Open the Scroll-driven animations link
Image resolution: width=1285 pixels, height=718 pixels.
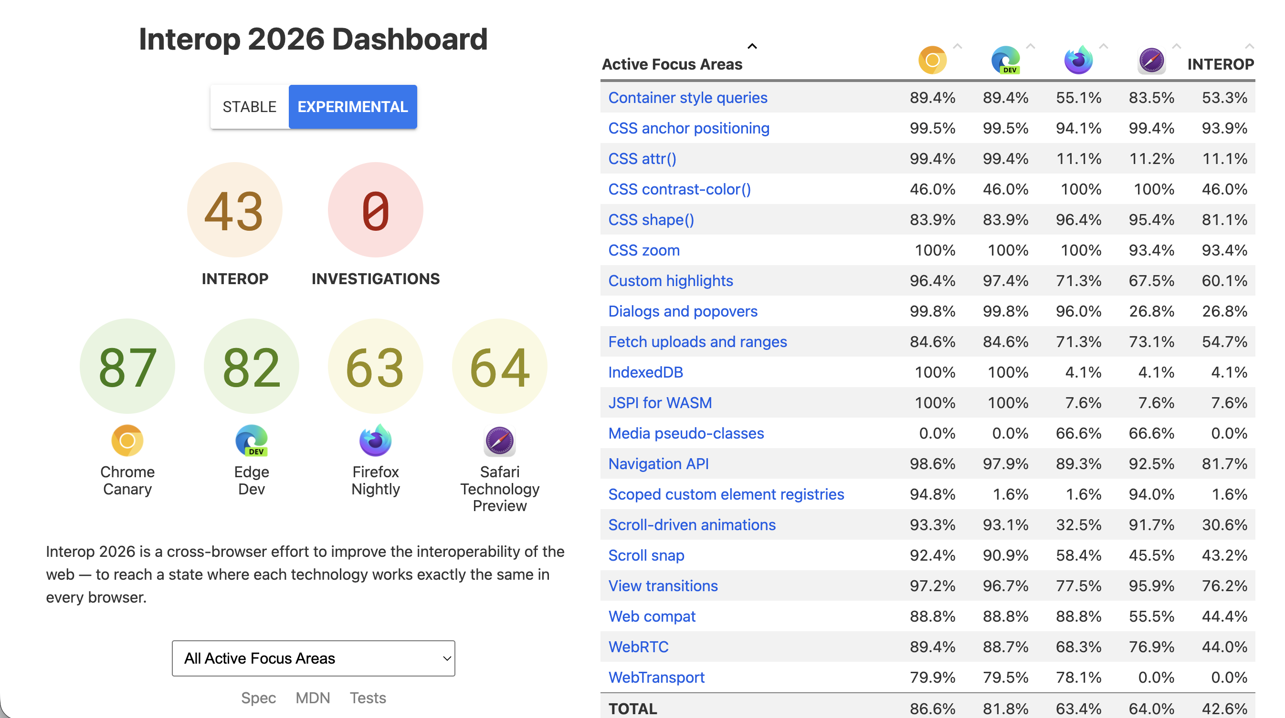point(691,524)
